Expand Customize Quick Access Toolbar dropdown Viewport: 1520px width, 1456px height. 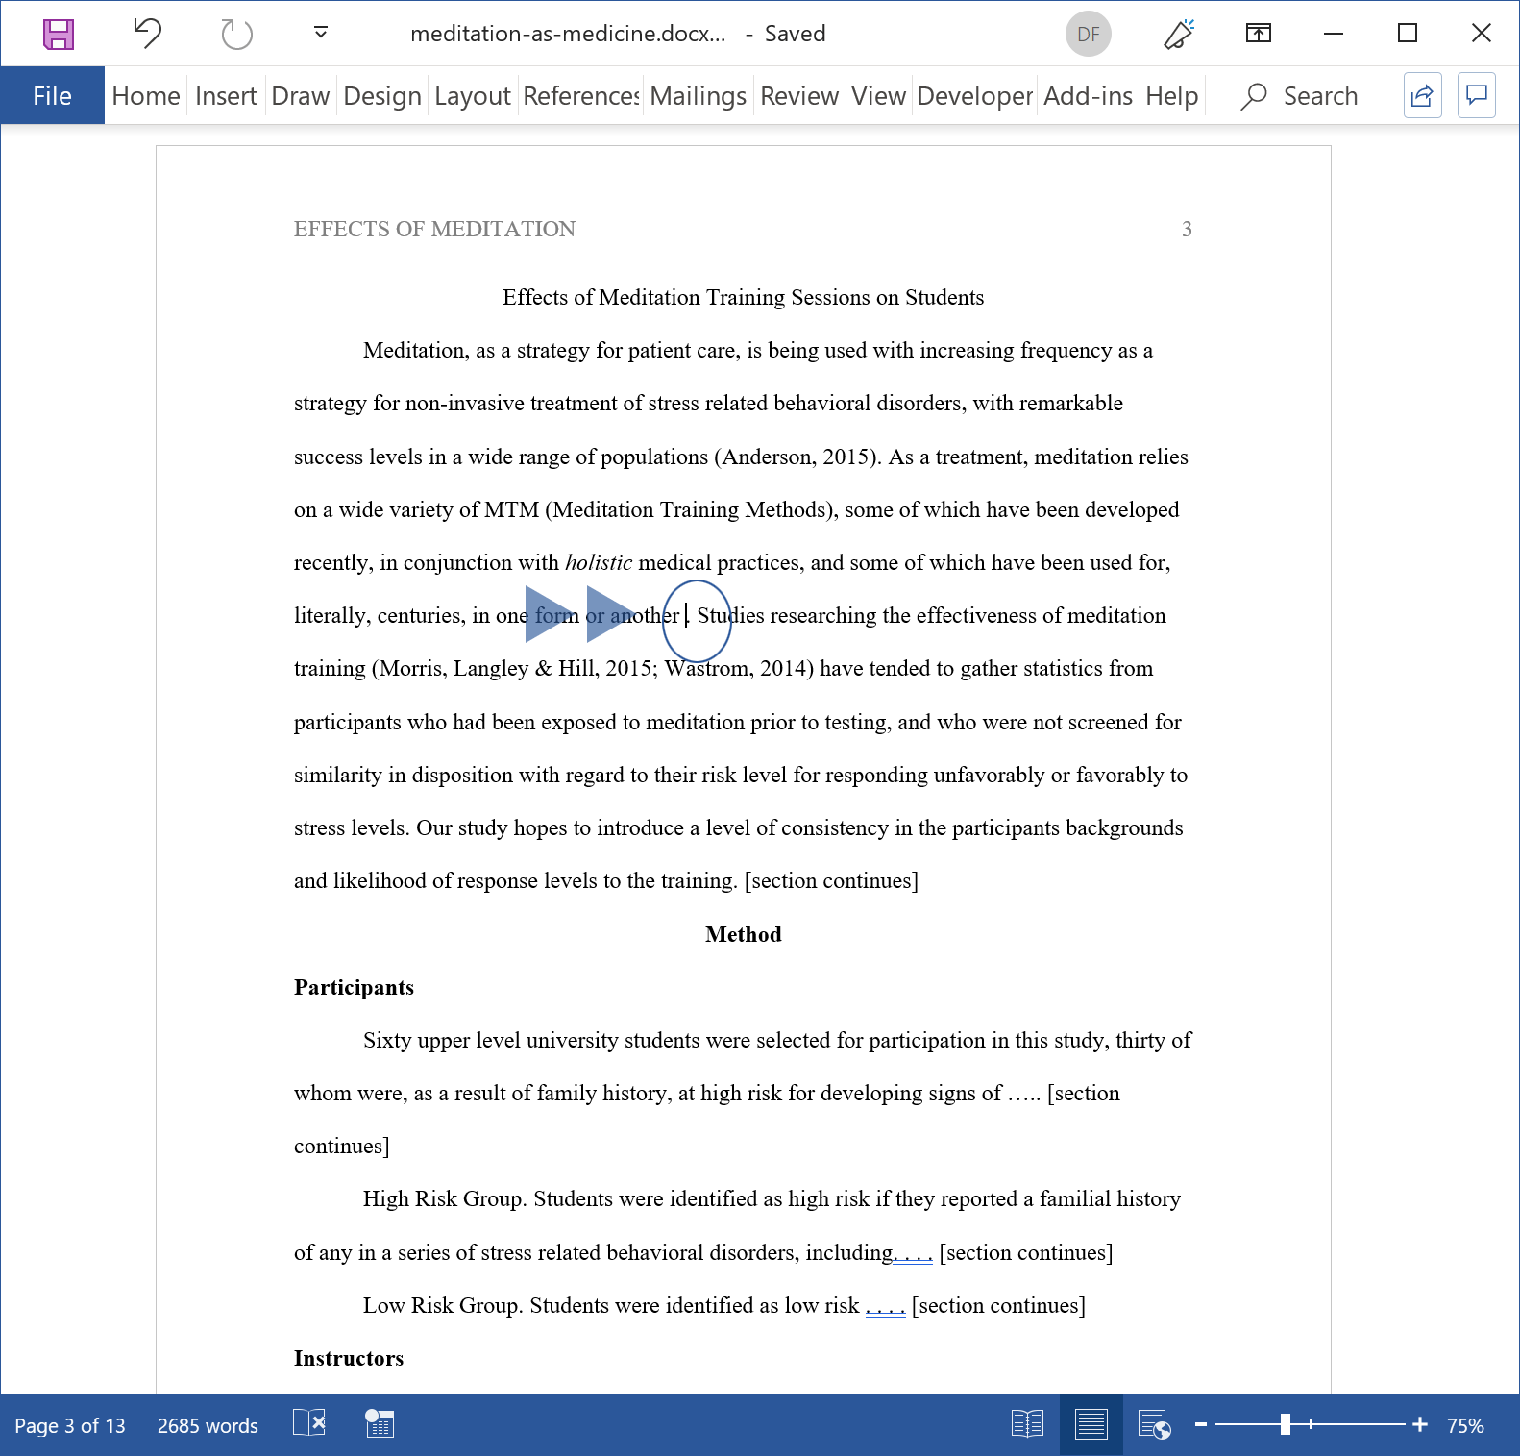coord(321,34)
